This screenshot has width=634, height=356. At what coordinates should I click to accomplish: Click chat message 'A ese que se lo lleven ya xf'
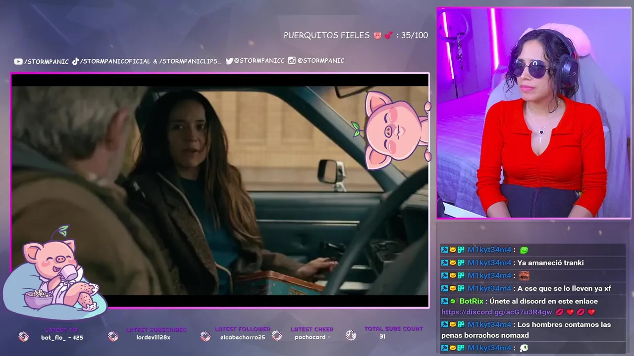(564, 288)
